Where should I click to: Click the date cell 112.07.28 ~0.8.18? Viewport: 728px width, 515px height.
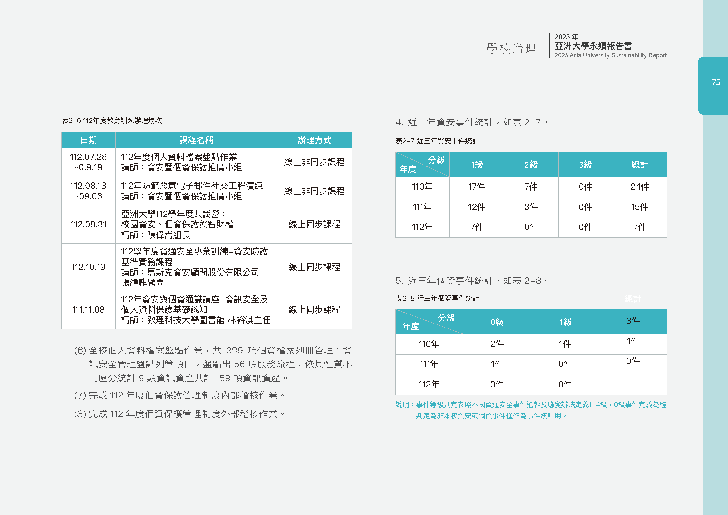tap(88, 162)
